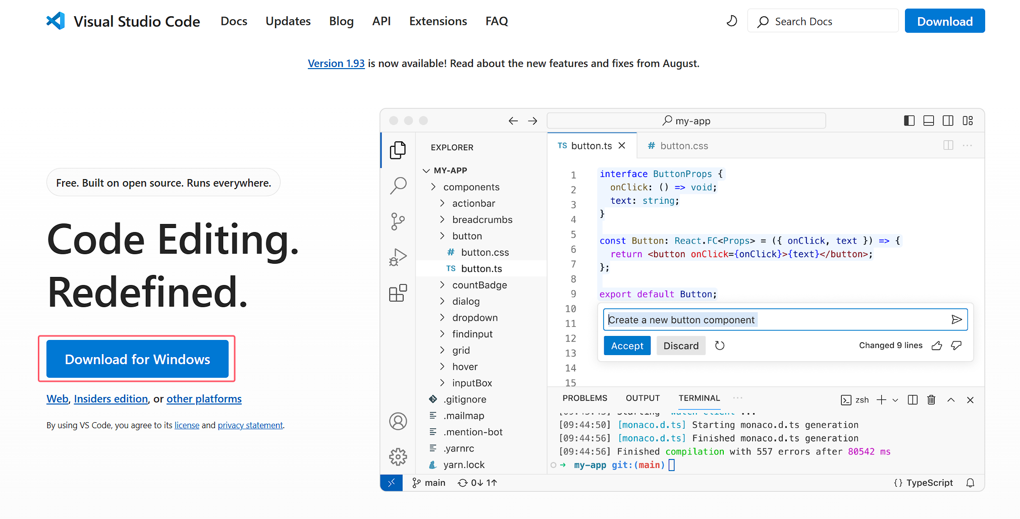Kill terminal with trash icon

[x=931, y=400]
